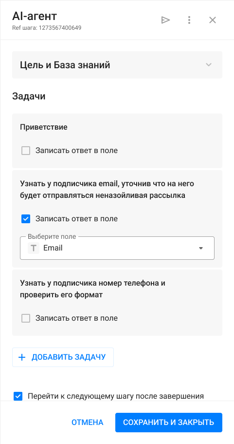This screenshot has height=444, width=234.
Task: Click the T text-type icon beside Email
Action: 34,248
